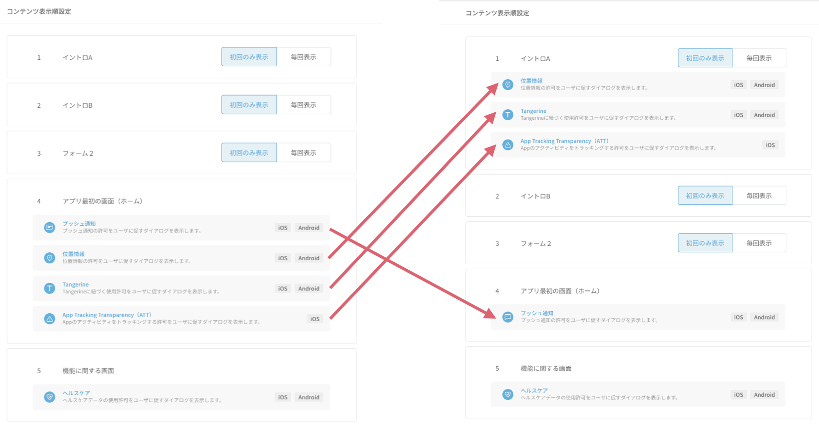
Task: Click push notification icon in left panel
Action: (49, 228)
